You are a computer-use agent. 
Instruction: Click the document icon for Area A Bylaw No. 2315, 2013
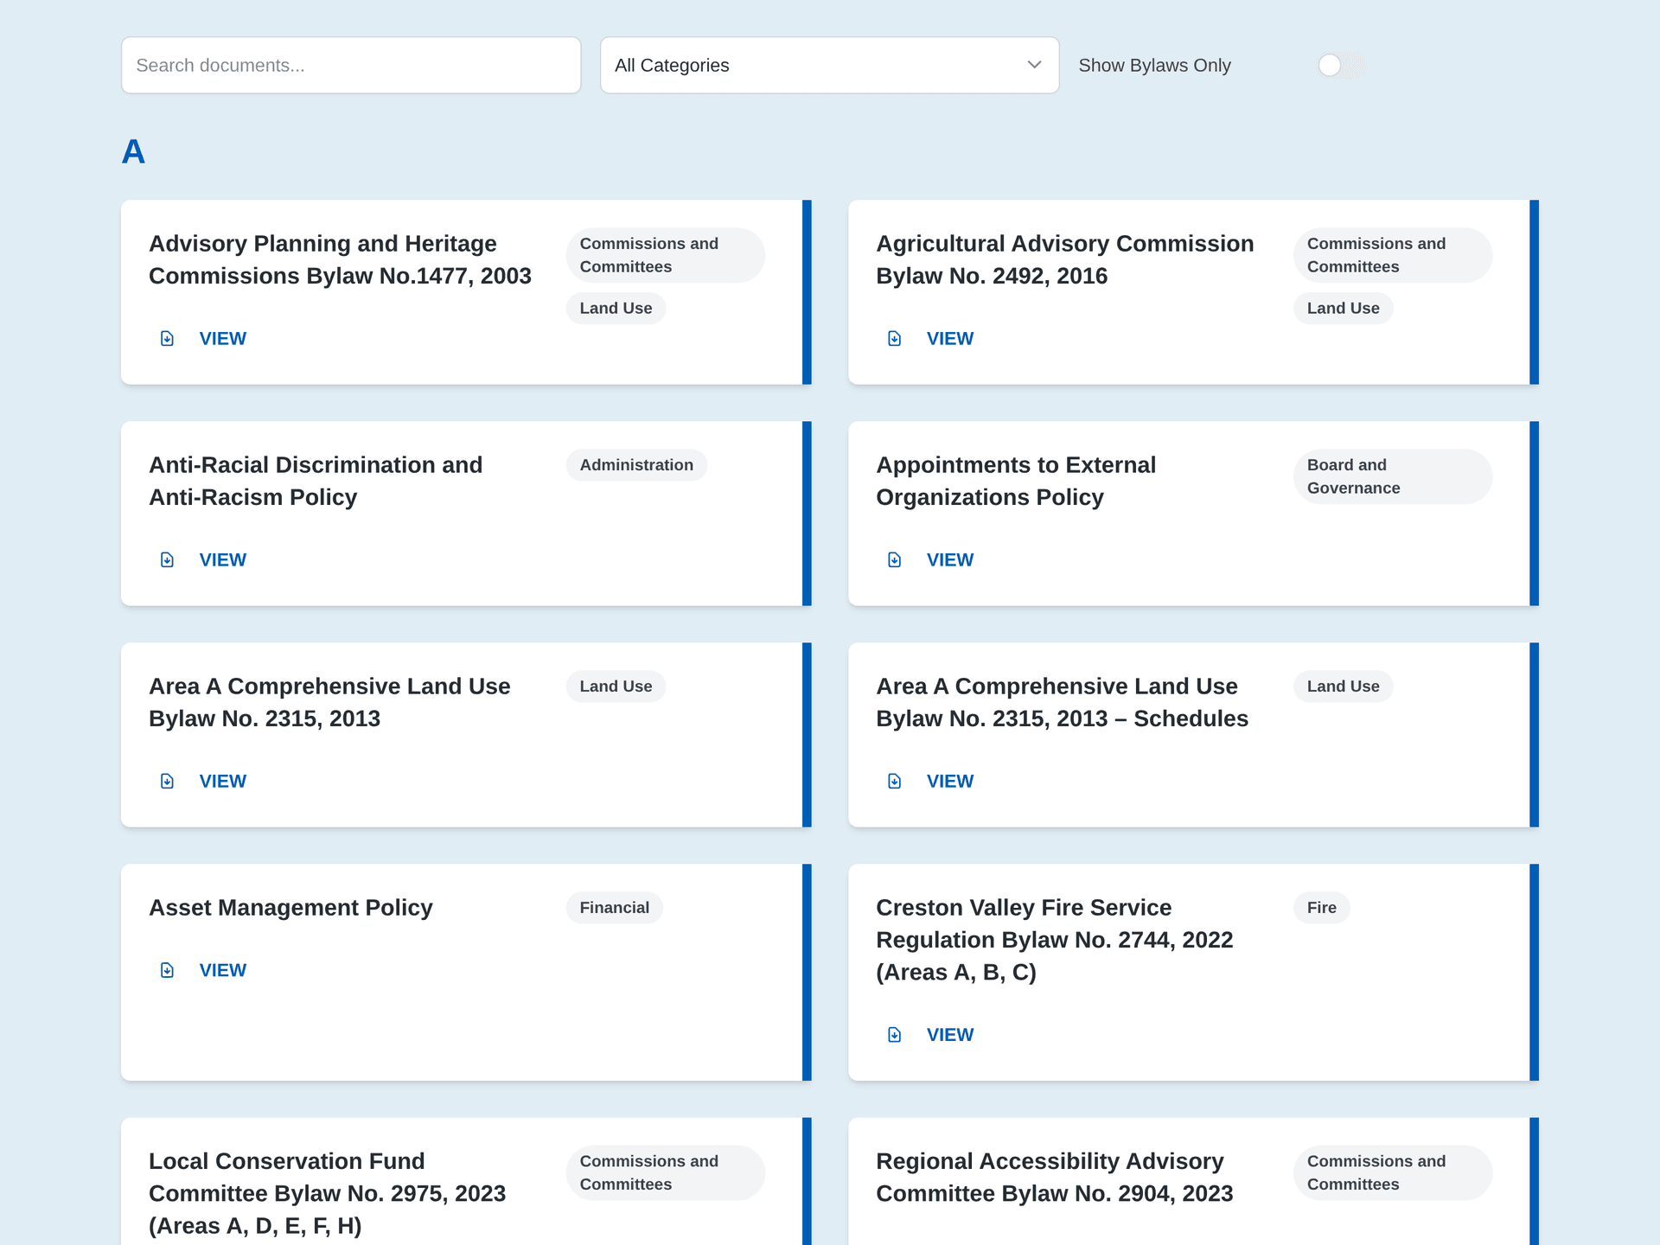pos(168,782)
